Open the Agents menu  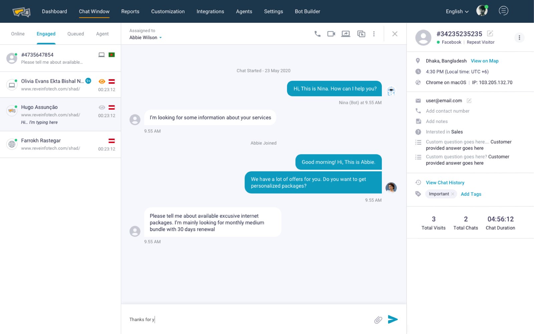point(244,11)
